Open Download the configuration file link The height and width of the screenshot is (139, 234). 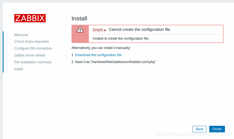(x=98, y=55)
